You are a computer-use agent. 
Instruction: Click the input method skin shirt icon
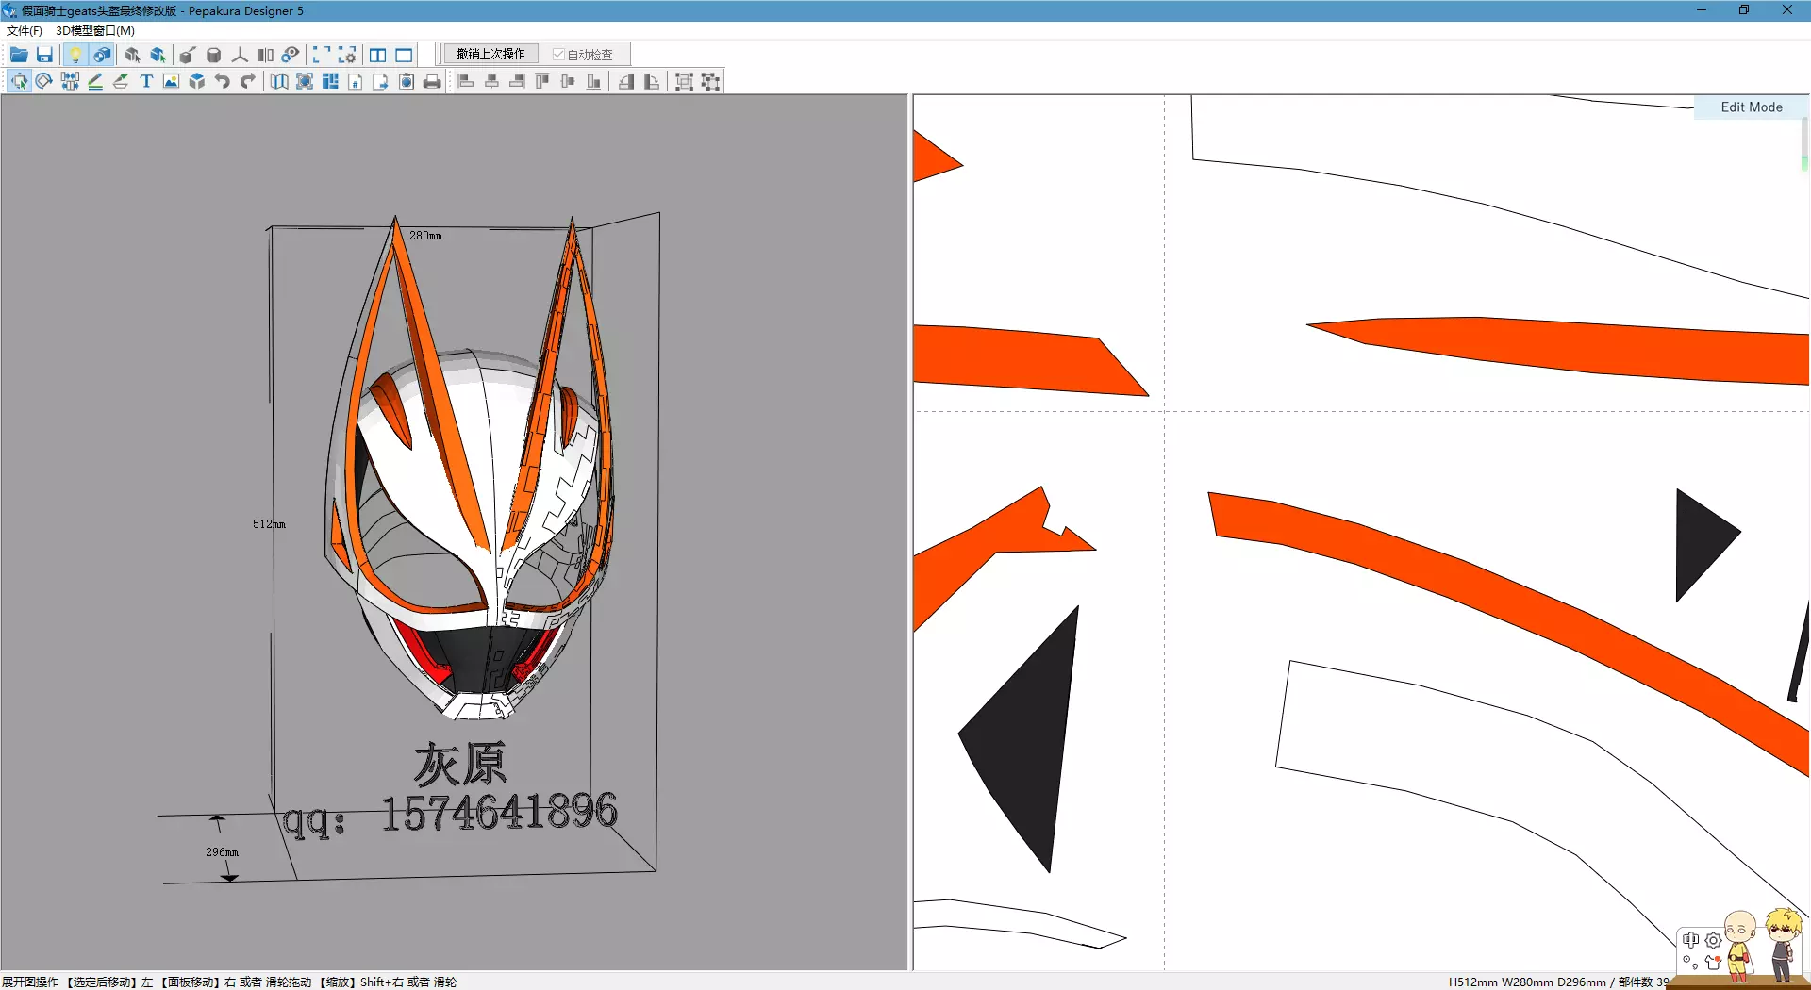tap(1713, 963)
